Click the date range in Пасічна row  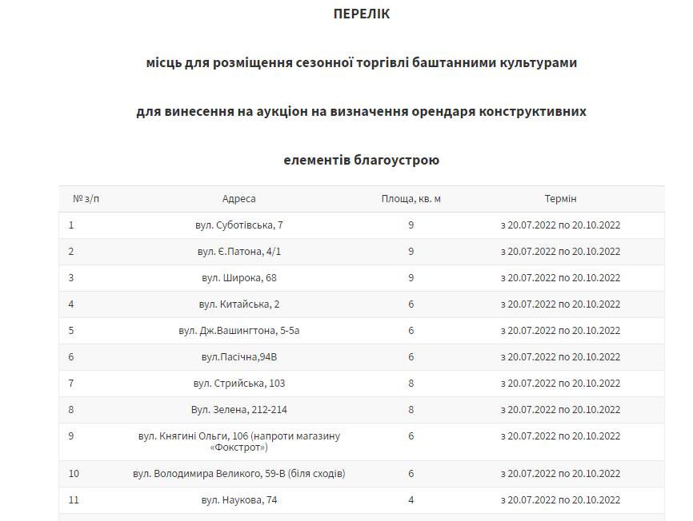(x=560, y=357)
